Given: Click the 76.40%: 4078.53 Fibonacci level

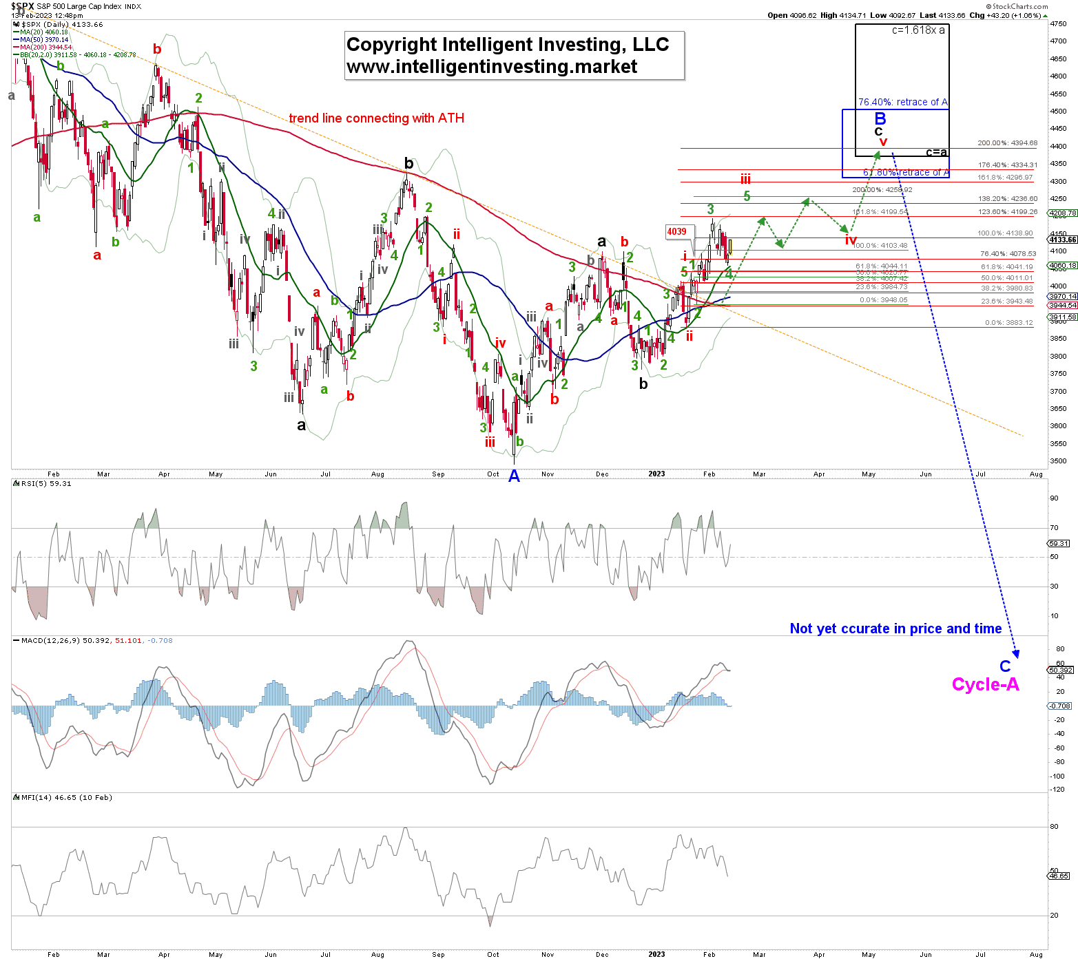Looking at the screenshot, I should (x=1008, y=254).
